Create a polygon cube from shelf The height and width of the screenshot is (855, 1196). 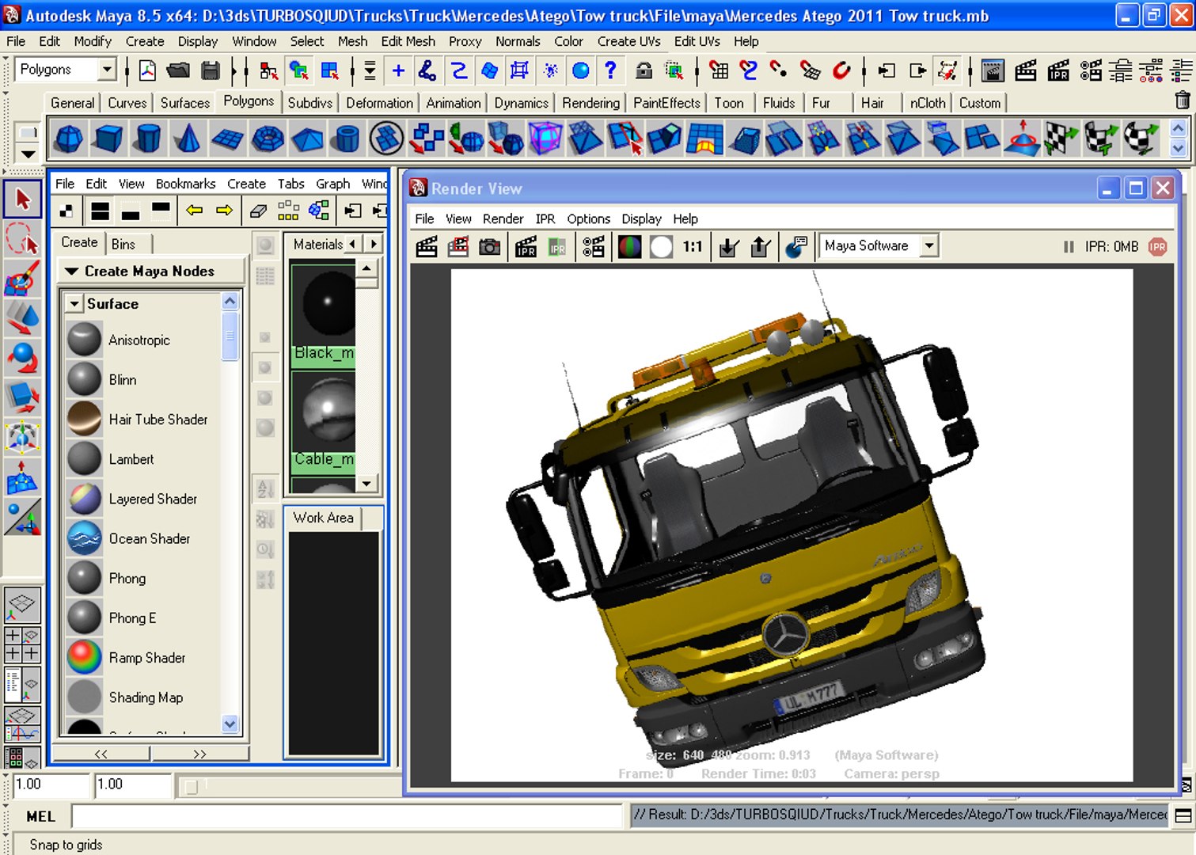coord(108,139)
